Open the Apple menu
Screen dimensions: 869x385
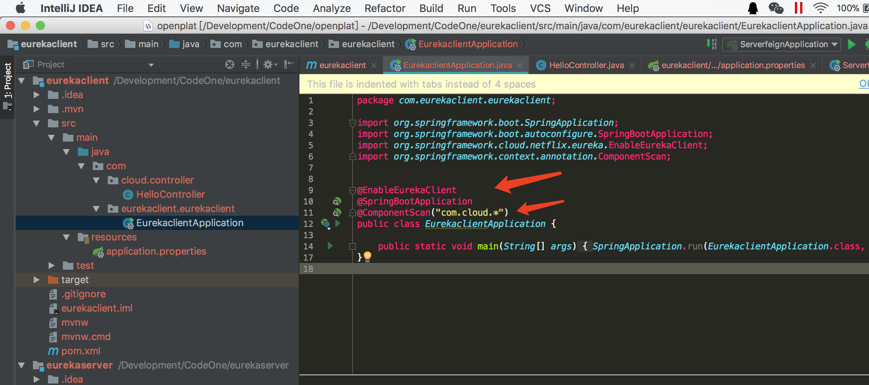click(x=20, y=8)
